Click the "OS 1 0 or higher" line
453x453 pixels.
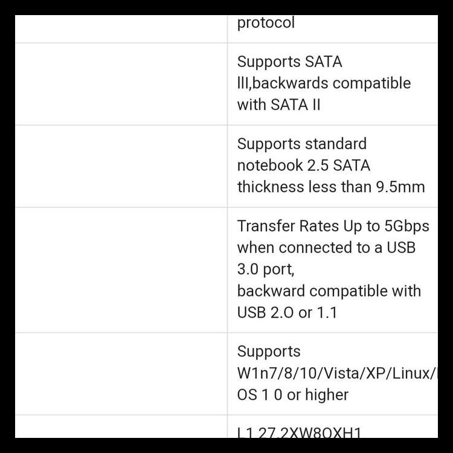[292, 394]
